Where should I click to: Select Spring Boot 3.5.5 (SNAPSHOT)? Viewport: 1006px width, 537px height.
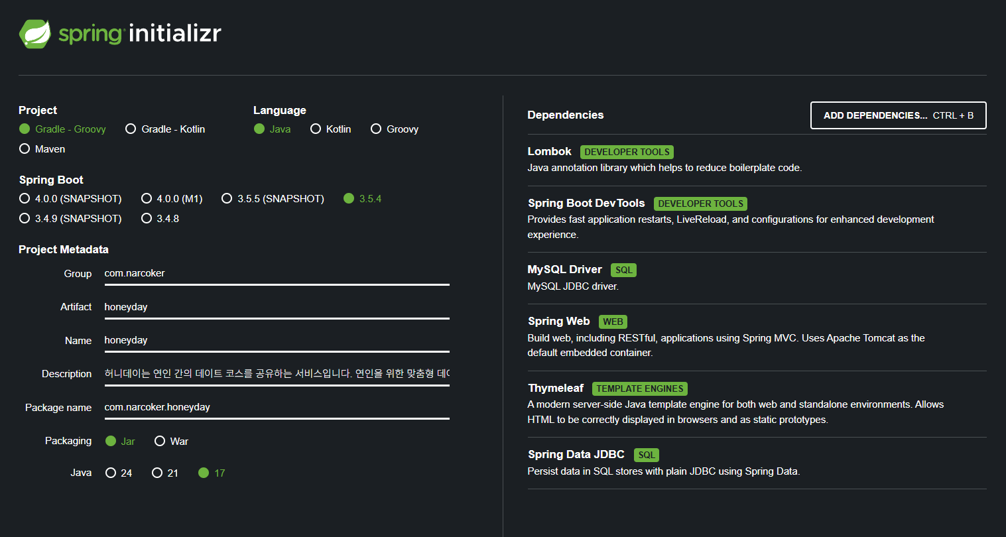(273, 199)
